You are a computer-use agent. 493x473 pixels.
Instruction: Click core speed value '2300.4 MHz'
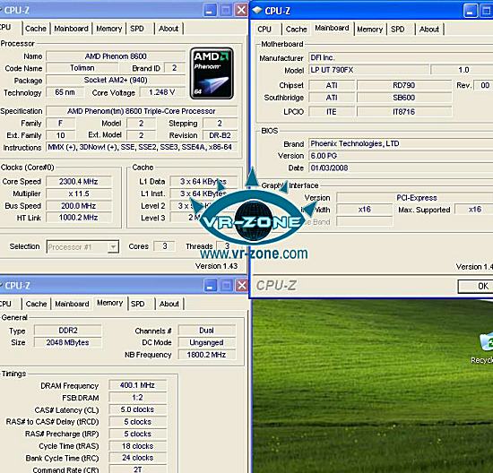point(79,182)
